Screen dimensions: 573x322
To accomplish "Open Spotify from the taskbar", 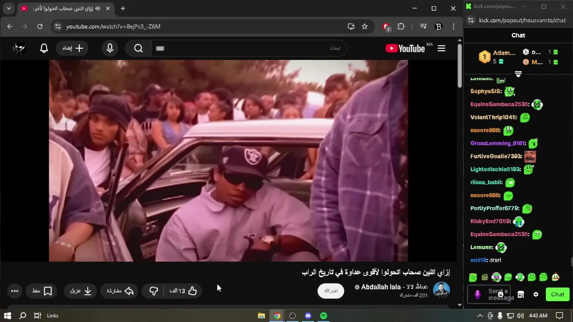I will (x=323, y=316).
